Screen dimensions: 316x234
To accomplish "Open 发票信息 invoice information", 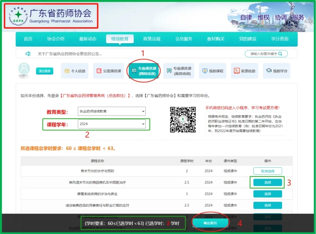I will [245, 71].
